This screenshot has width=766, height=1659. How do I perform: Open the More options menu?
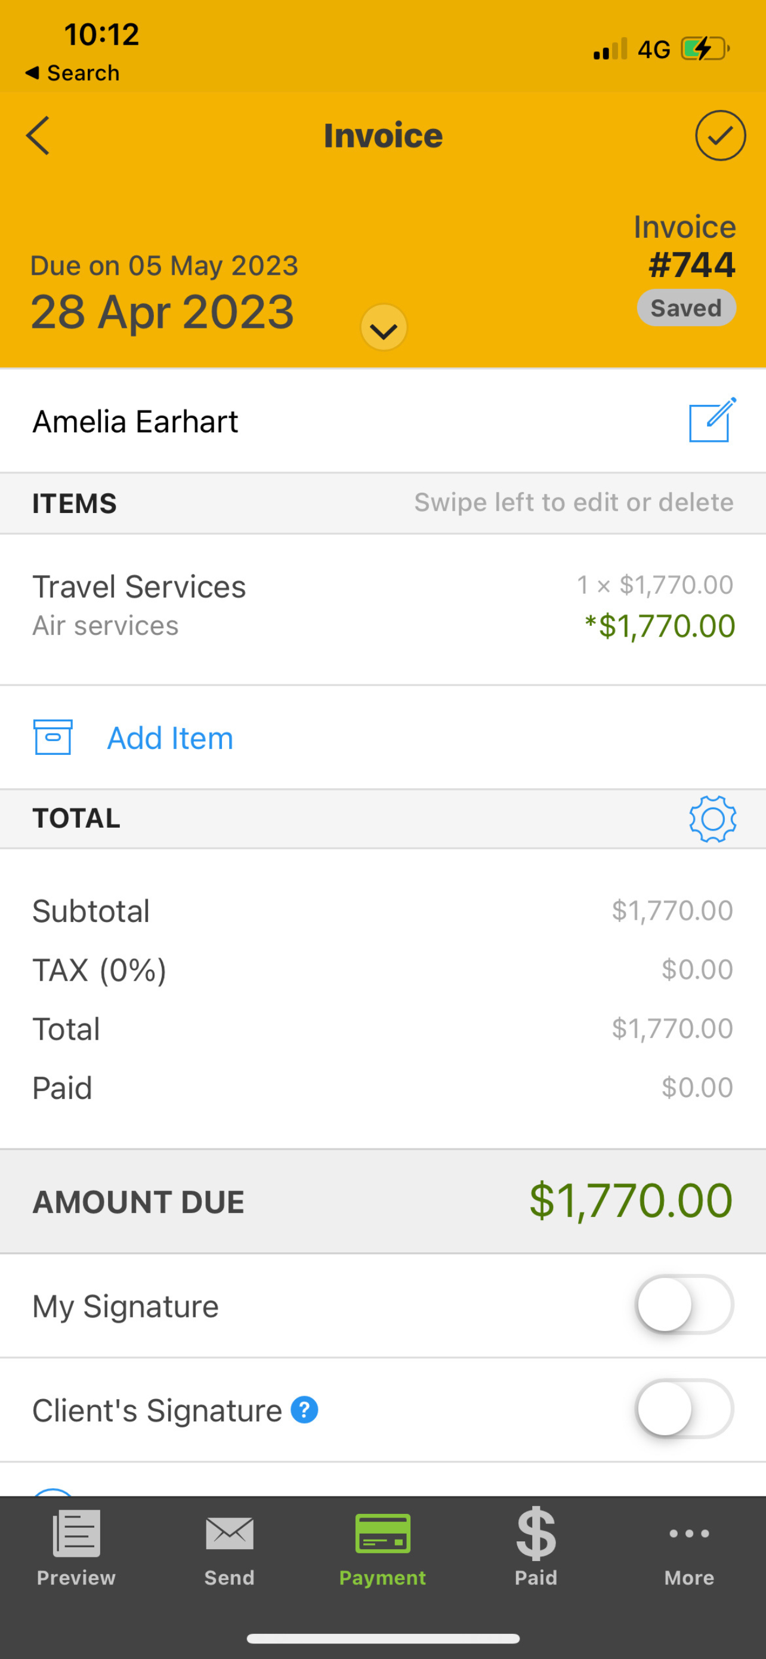coord(689,1547)
